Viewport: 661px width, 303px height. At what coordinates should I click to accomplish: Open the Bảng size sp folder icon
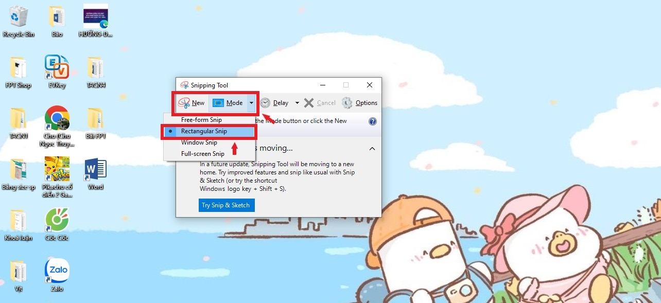[19, 174]
